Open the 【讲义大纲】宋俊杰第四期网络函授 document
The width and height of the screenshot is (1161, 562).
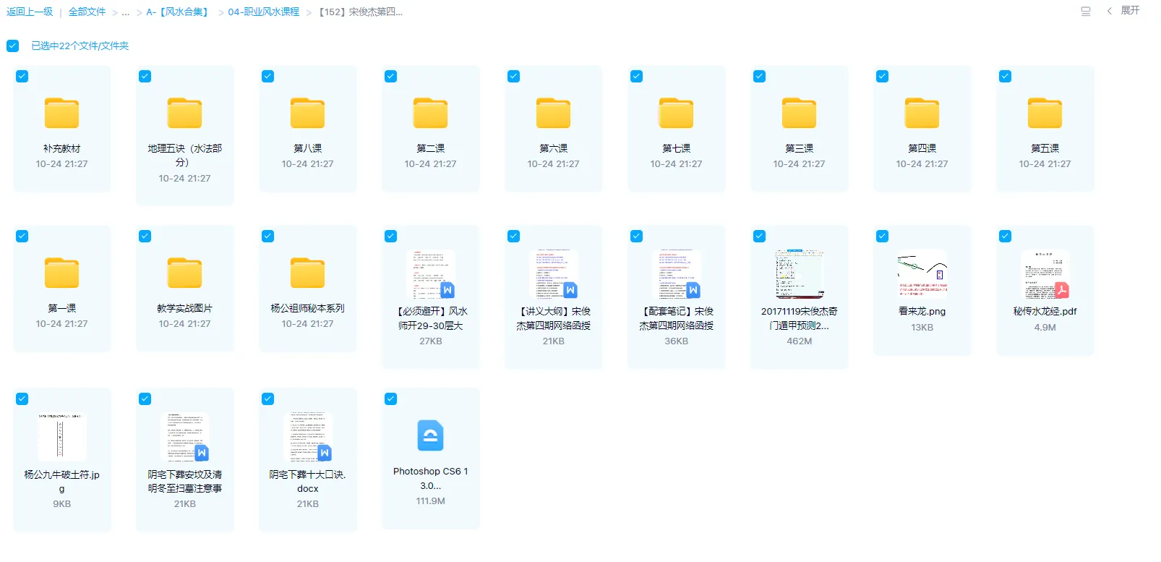[553, 274]
